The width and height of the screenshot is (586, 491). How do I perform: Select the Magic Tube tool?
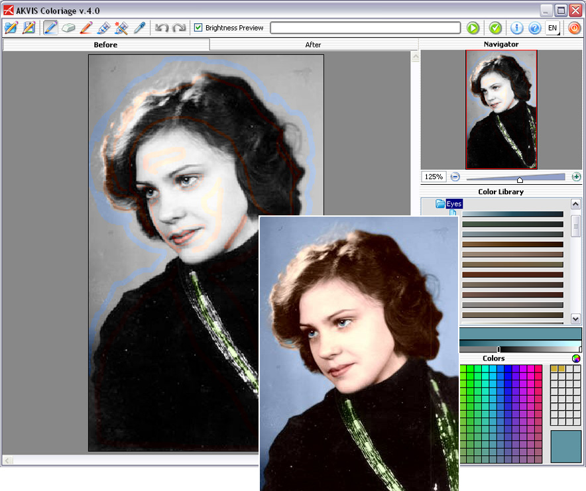tap(121, 28)
